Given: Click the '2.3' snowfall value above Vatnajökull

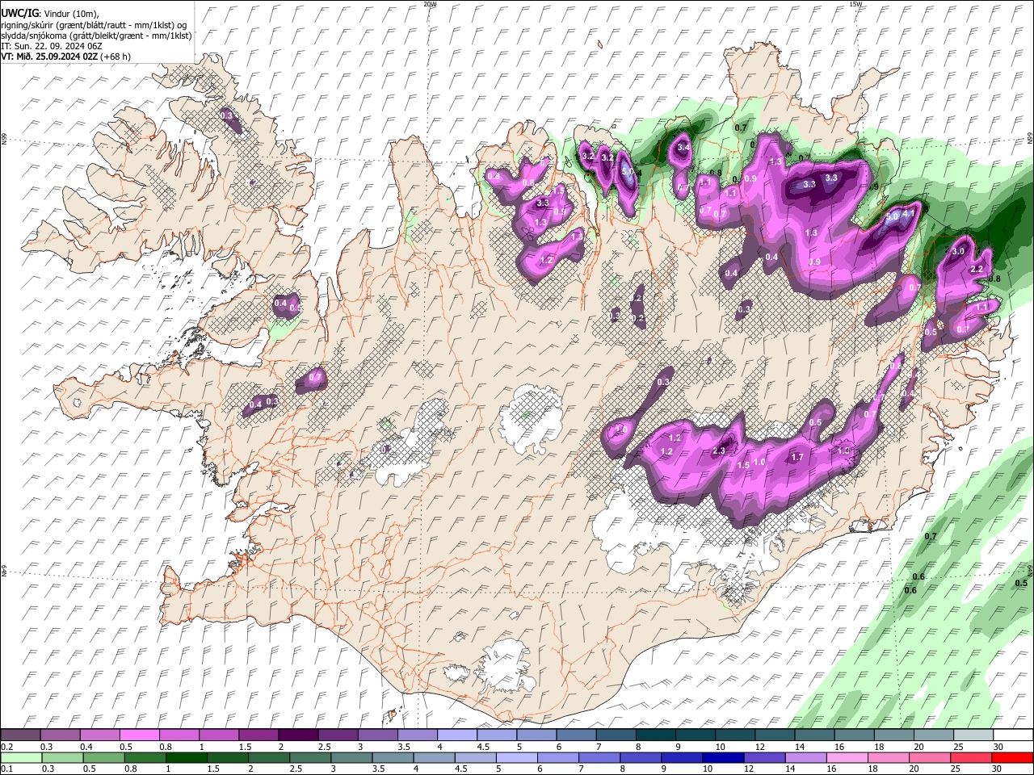Looking at the screenshot, I should 719,451.
